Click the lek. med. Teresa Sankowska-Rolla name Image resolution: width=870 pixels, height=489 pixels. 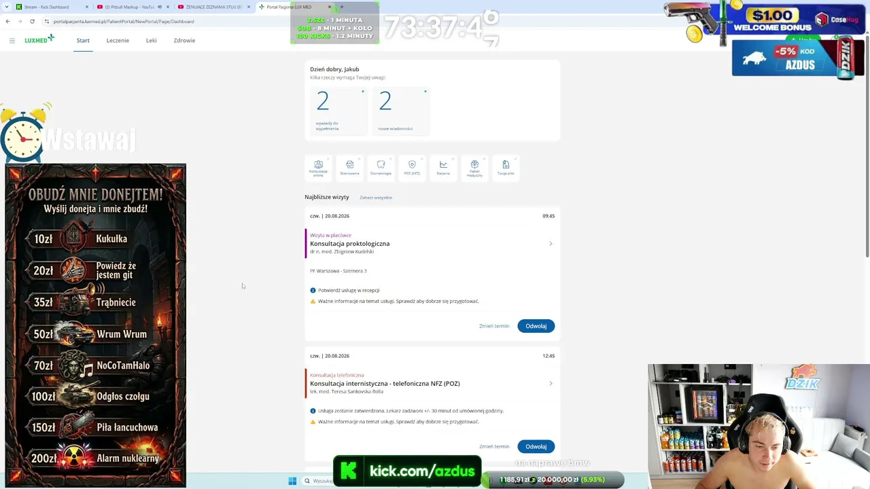pos(347,392)
